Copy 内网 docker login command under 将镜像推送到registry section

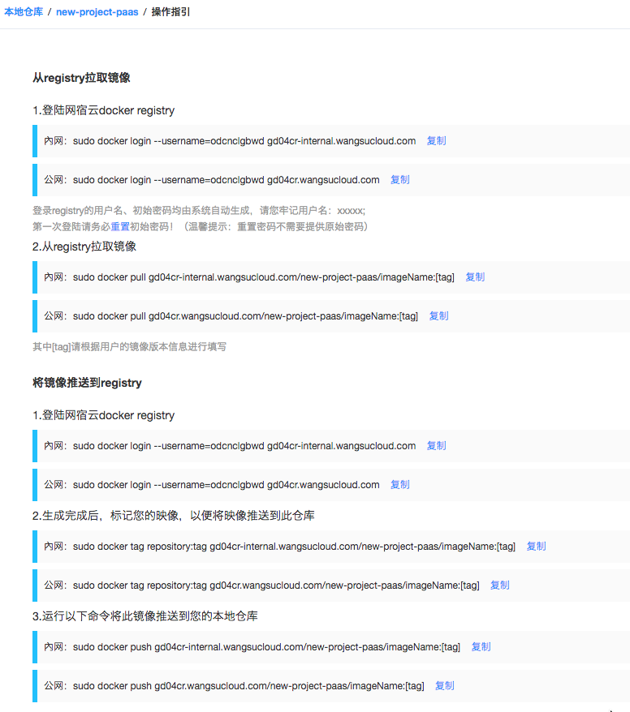click(x=436, y=446)
